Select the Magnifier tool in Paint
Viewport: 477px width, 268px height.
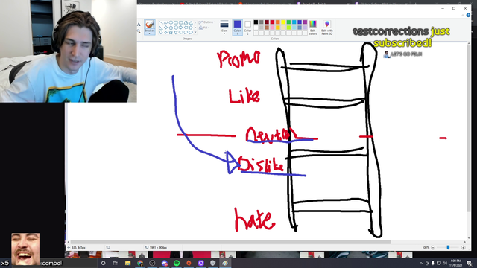[x=139, y=31]
